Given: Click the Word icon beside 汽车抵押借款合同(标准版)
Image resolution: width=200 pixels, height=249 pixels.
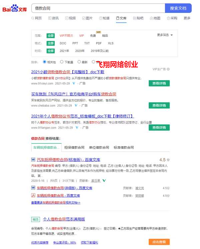Looking at the screenshot, I should [33, 160].
